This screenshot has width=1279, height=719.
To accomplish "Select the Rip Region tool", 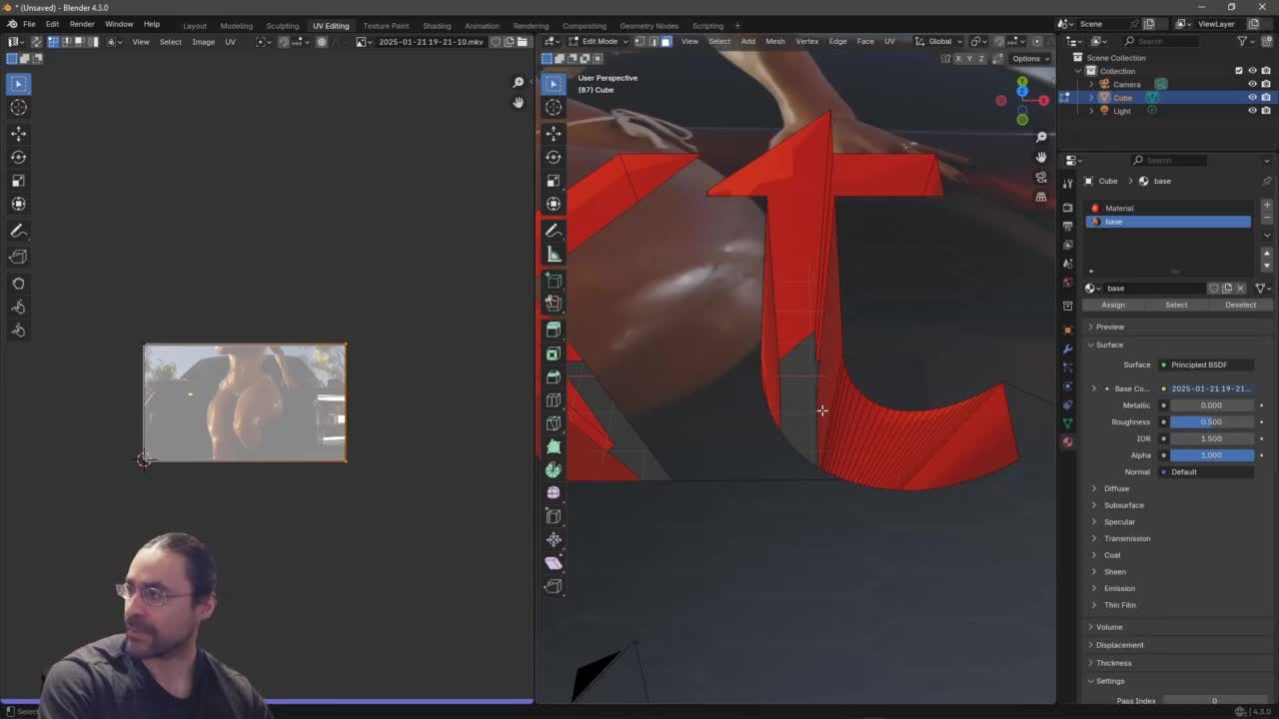I will 554,586.
